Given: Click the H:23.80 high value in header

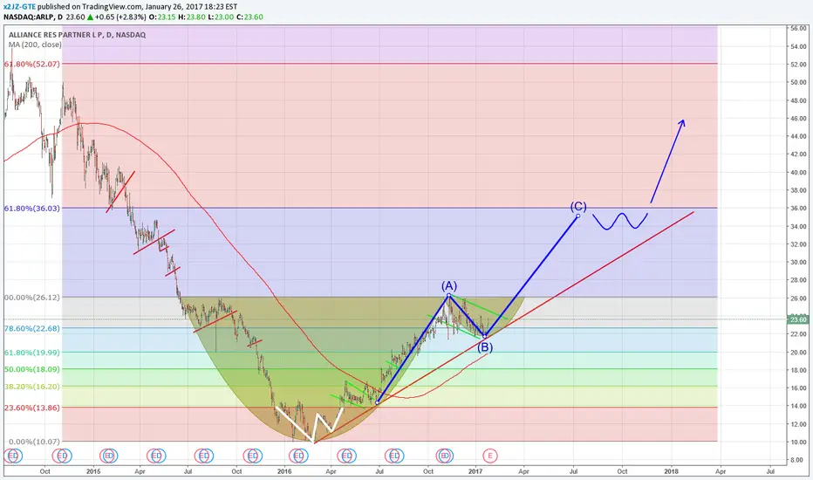Looking at the screenshot, I should coord(192,17).
